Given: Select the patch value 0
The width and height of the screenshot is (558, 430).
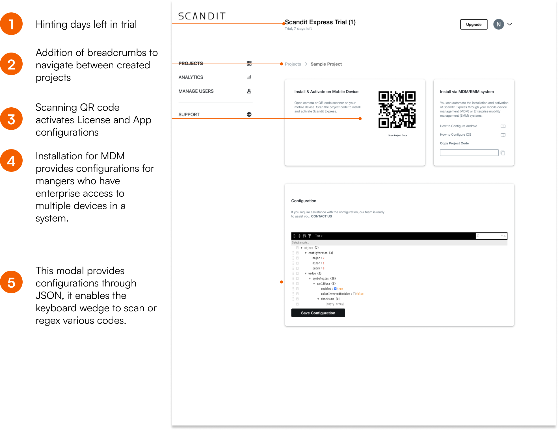Looking at the screenshot, I should tap(323, 268).
